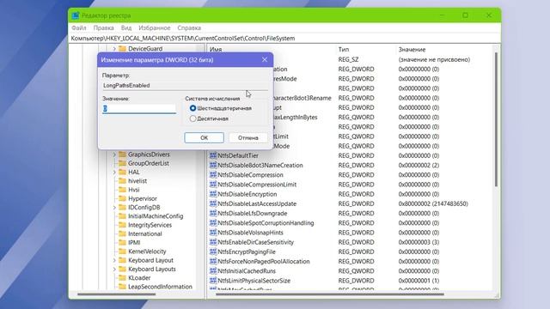Expand the DeviceGuard tree node
The height and width of the screenshot is (309, 550).
114,49
